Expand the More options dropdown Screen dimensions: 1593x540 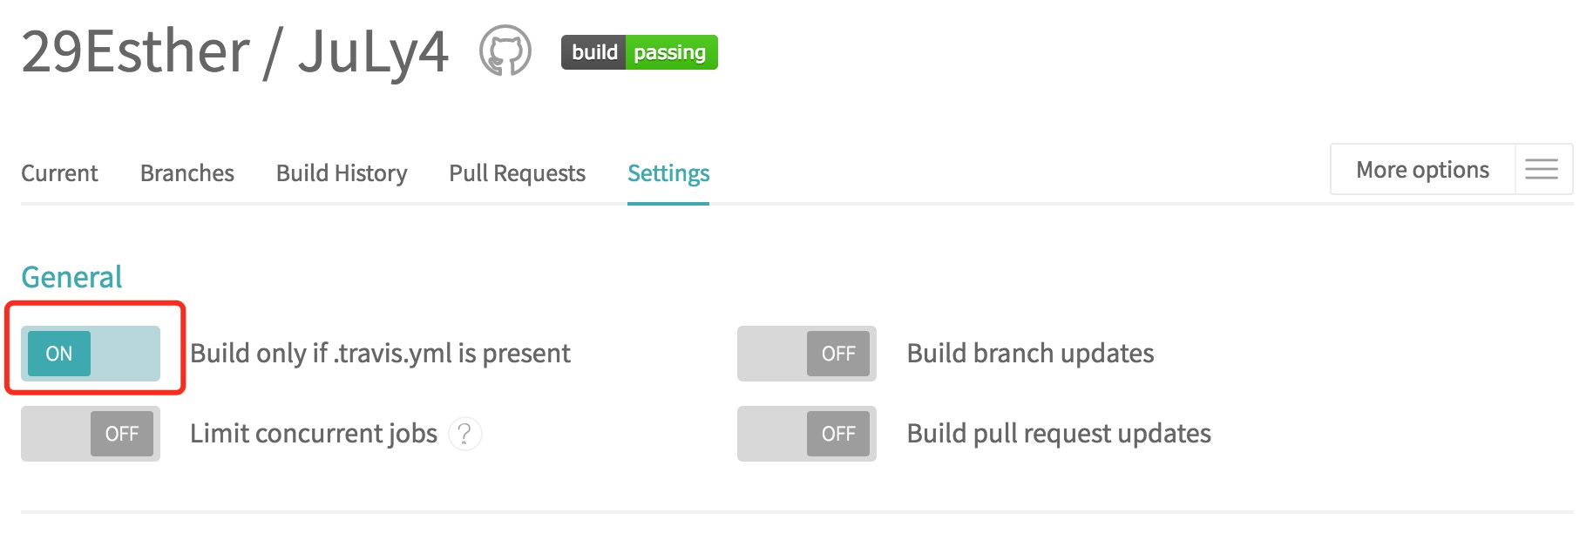click(x=1422, y=169)
